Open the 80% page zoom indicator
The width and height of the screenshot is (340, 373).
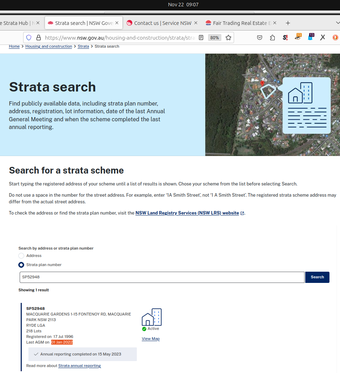[214, 38]
